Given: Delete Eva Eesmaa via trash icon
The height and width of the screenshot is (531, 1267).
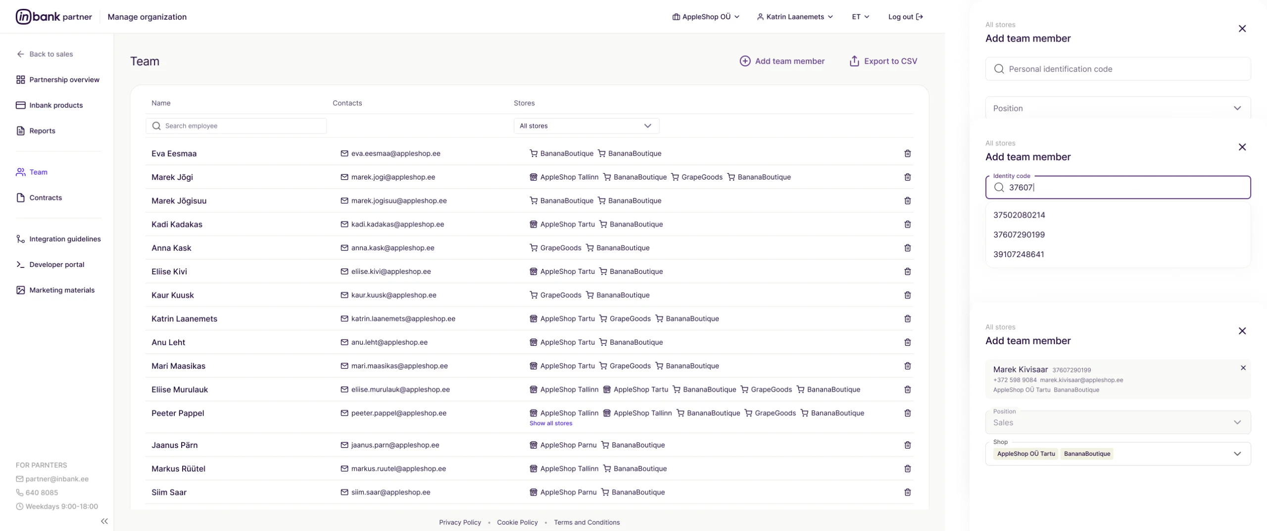Looking at the screenshot, I should (x=907, y=153).
